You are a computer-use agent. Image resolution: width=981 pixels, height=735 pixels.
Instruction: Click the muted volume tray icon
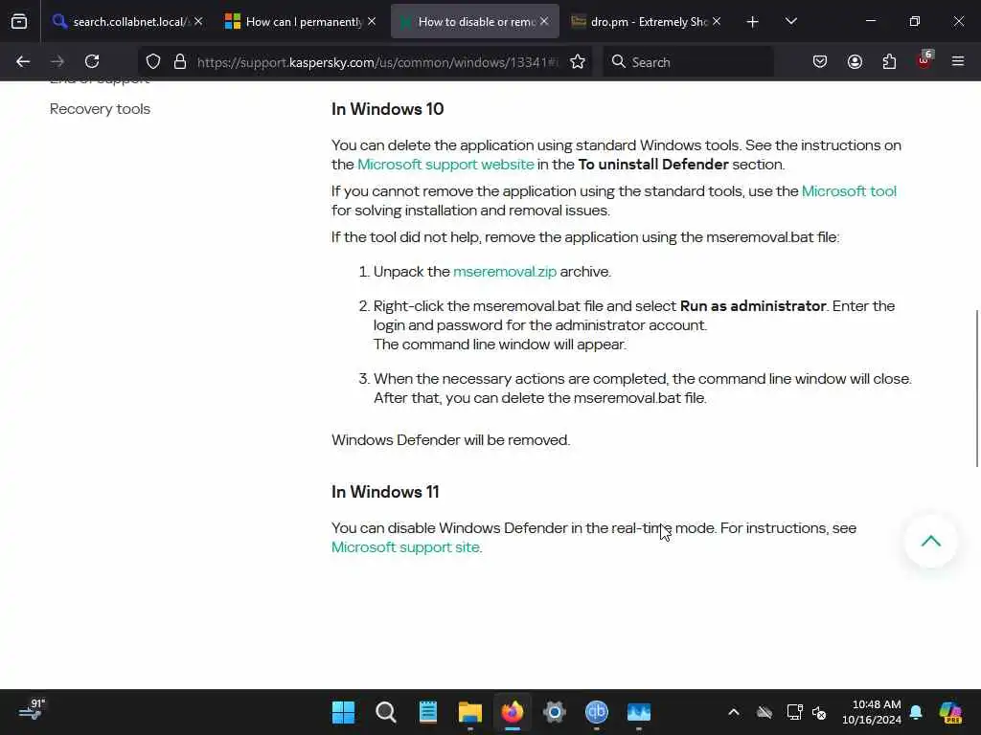coord(819,712)
